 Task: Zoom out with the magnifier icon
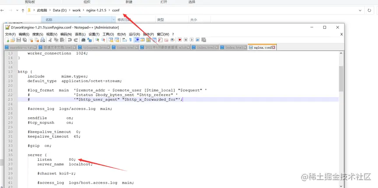[x=103, y=40]
